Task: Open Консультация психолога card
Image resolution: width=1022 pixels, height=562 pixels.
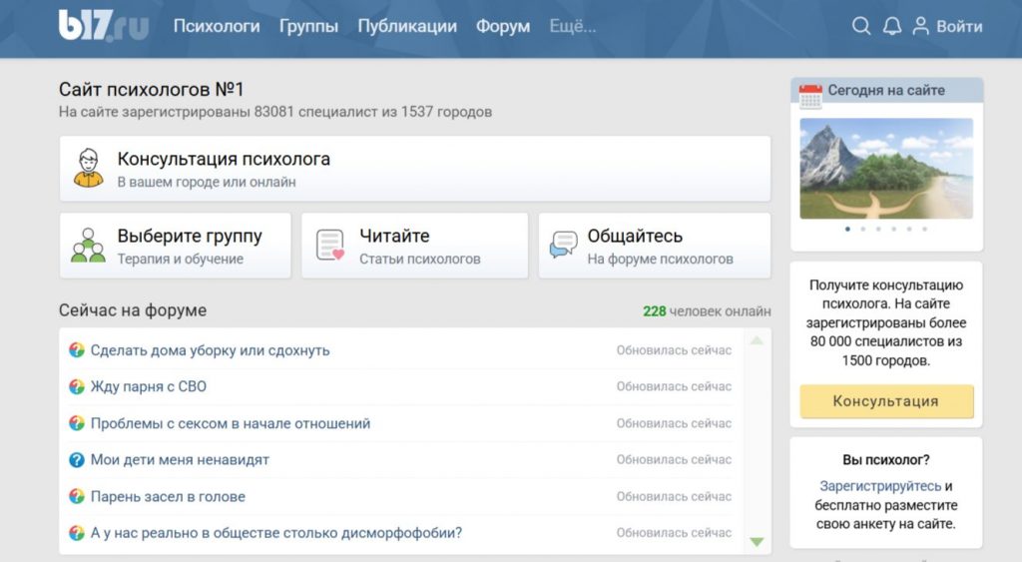Action: [414, 169]
